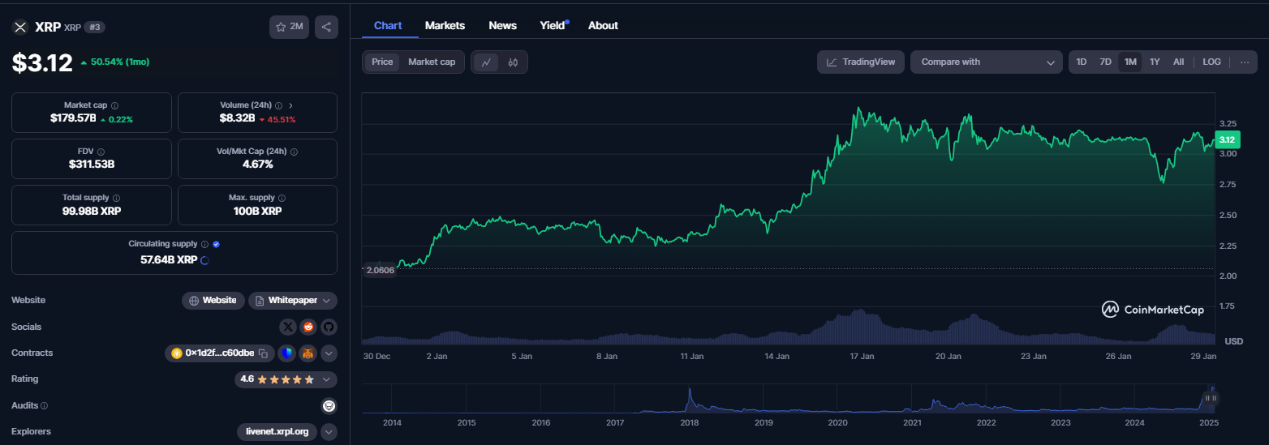Open the Compare with dropdown
The width and height of the screenshot is (1269, 445).
tap(987, 62)
